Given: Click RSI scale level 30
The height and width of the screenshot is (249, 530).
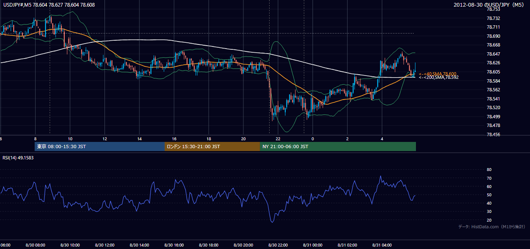Looking at the screenshot, I should point(489,211).
